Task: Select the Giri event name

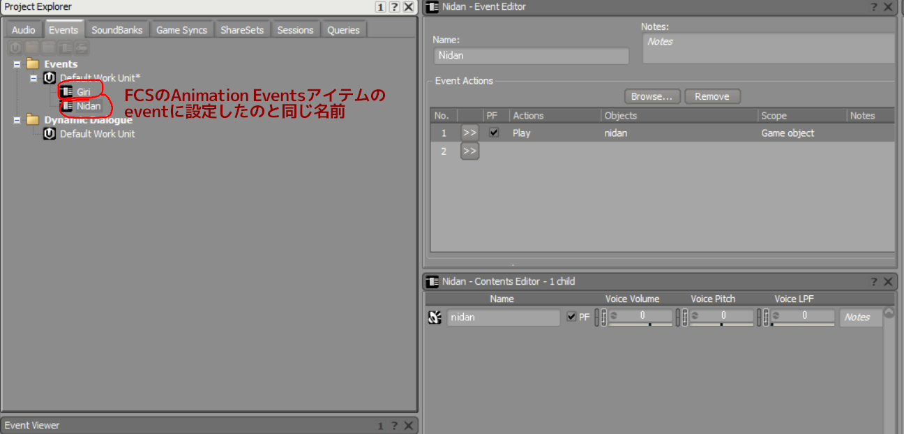Action: [84, 92]
